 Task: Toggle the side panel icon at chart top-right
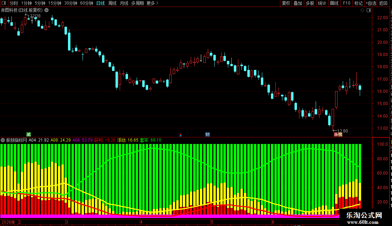[x=369, y=10]
